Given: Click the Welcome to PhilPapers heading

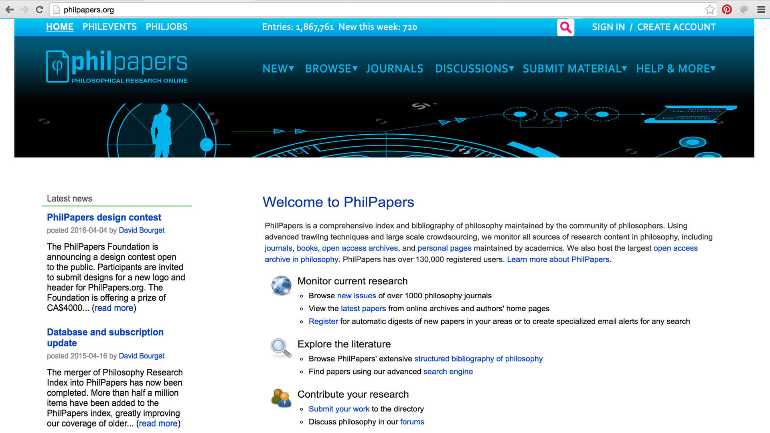Looking at the screenshot, I should coord(338,202).
